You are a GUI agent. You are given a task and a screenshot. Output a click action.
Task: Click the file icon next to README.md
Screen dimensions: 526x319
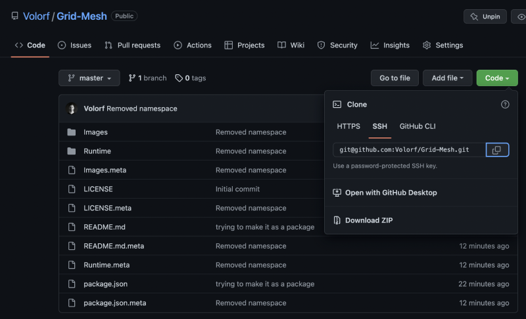click(72, 227)
